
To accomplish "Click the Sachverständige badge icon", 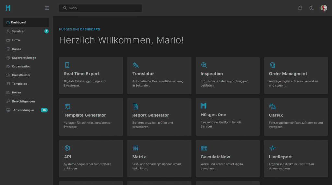I will (8, 58).
